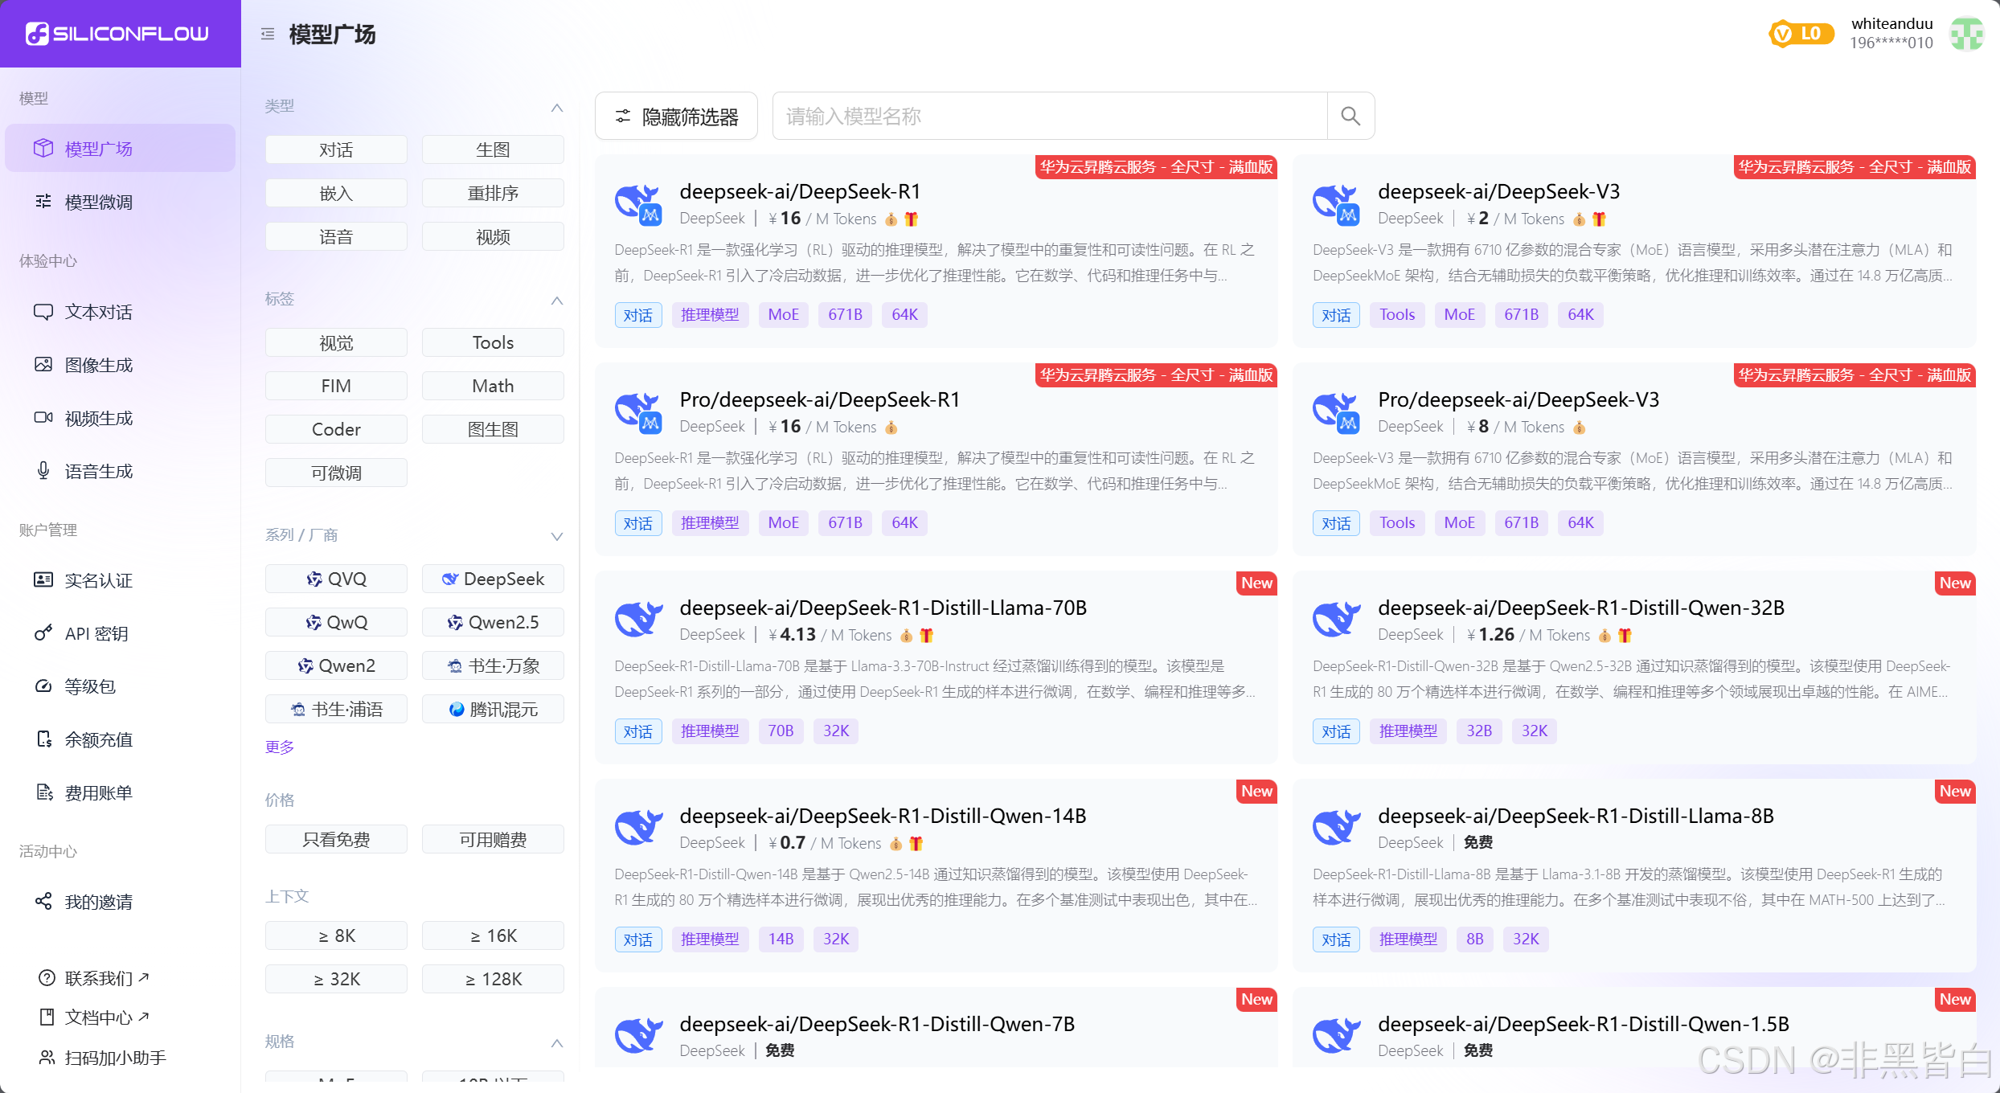Image resolution: width=2000 pixels, height=1093 pixels.
Task: Click the search magnifier icon
Action: (1350, 117)
